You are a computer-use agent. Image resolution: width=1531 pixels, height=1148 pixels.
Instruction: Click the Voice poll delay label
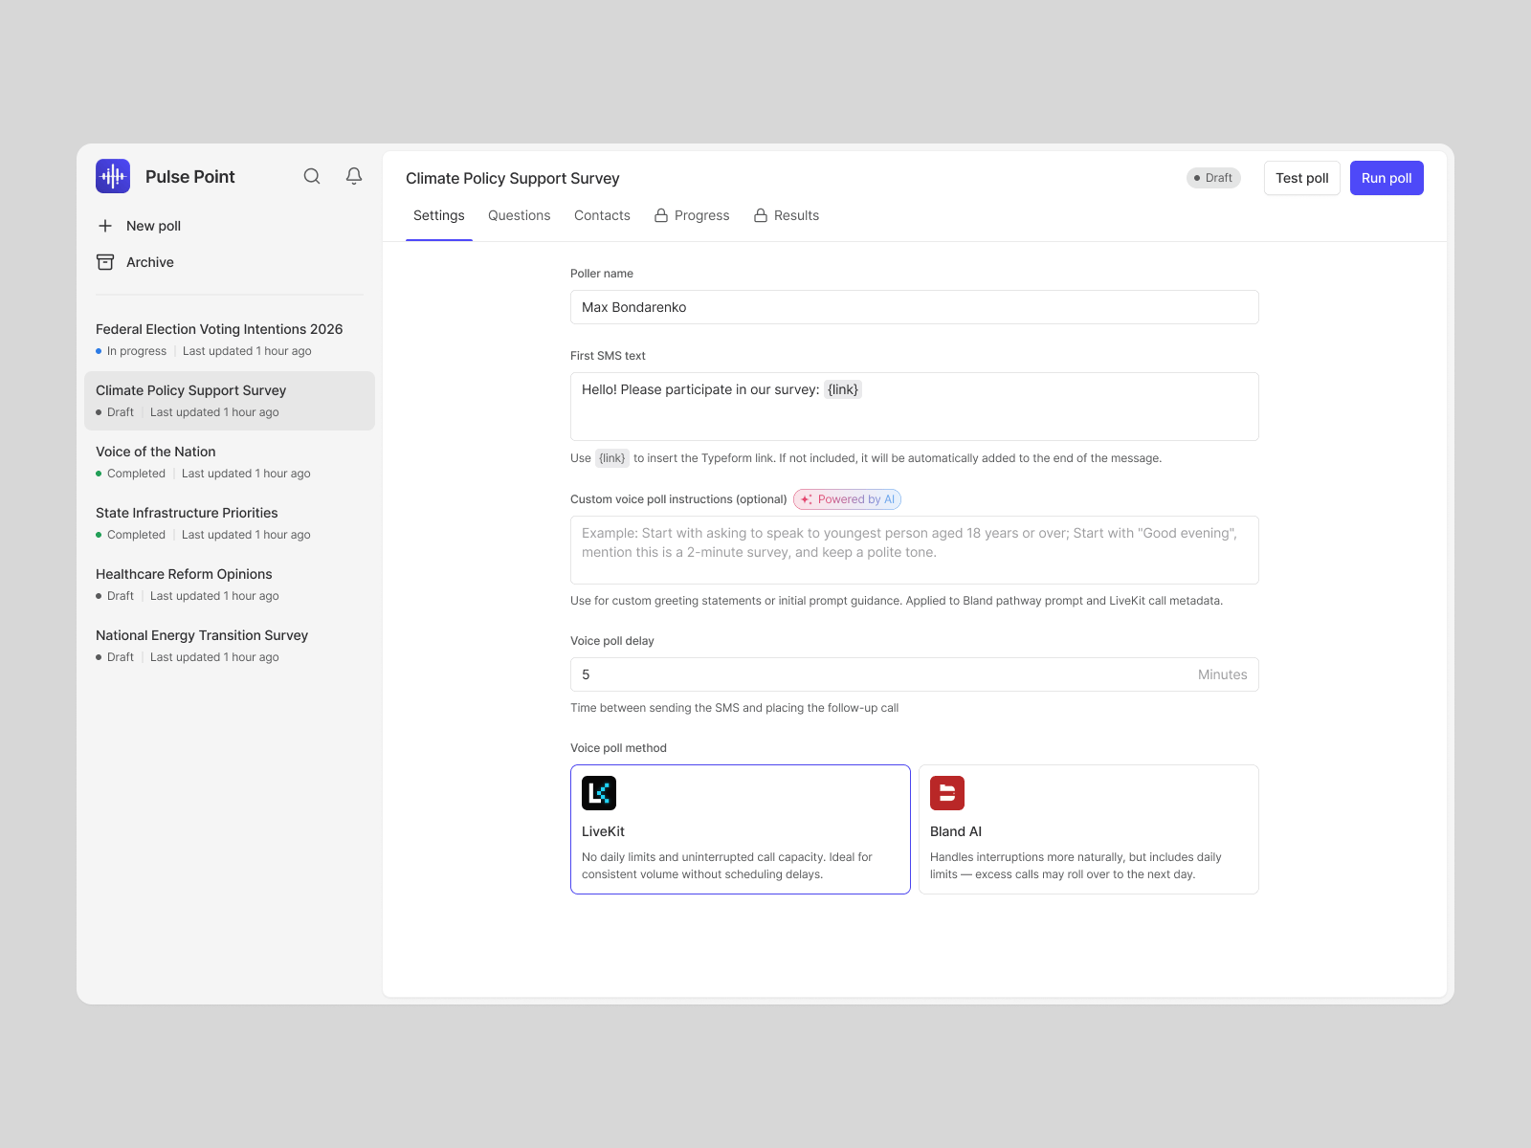click(612, 641)
